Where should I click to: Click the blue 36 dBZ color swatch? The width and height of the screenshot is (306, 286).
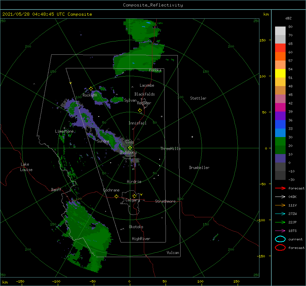[280, 124]
